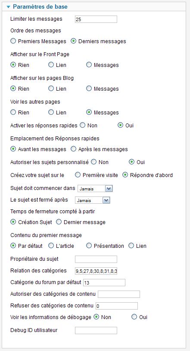Choose L'article as first message content

(51, 246)
